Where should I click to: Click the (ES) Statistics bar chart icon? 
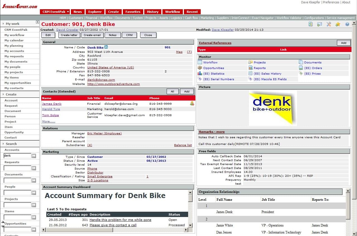pos(200,73)
